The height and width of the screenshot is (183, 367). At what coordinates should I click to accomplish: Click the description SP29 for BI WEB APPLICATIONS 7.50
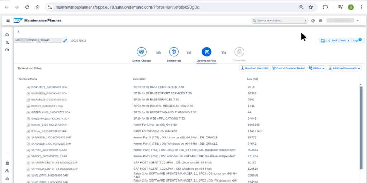point(159,119)
